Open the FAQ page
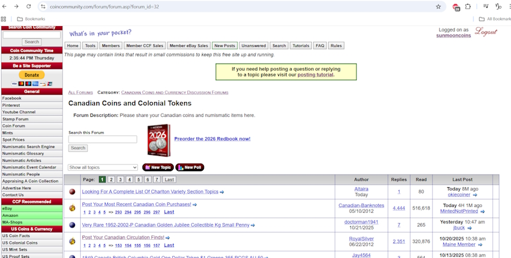511x258 pixels. tap(320, 45)
